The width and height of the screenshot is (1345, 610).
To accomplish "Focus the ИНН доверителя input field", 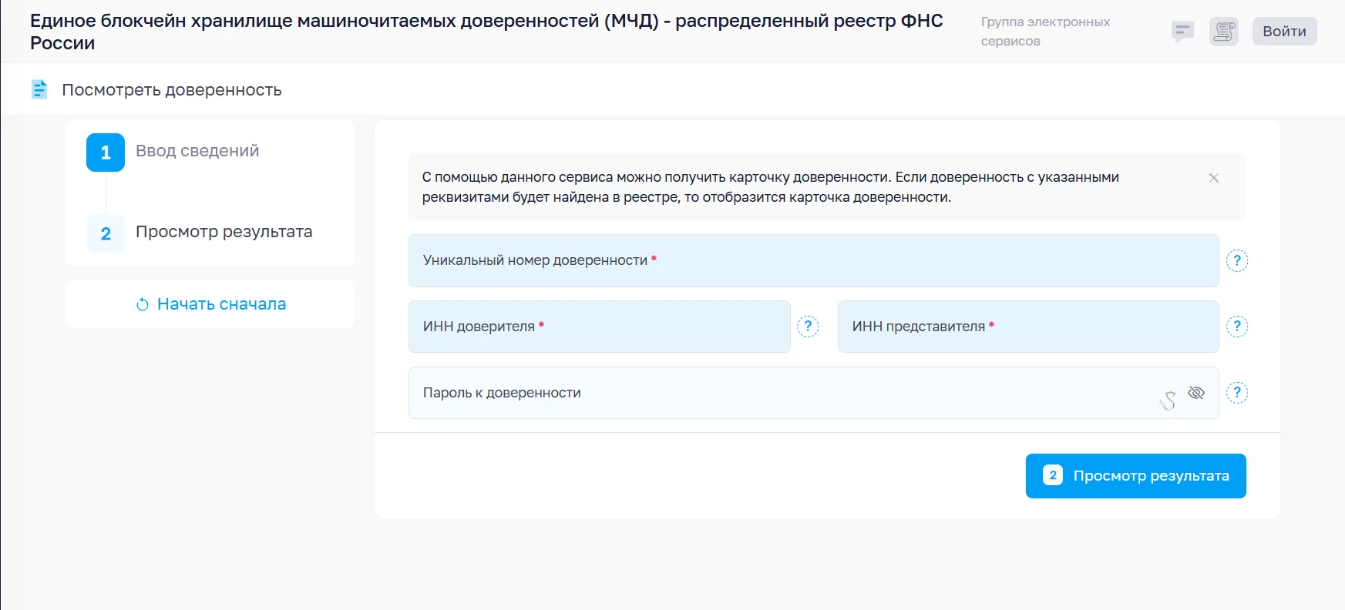I will (599, 327).
